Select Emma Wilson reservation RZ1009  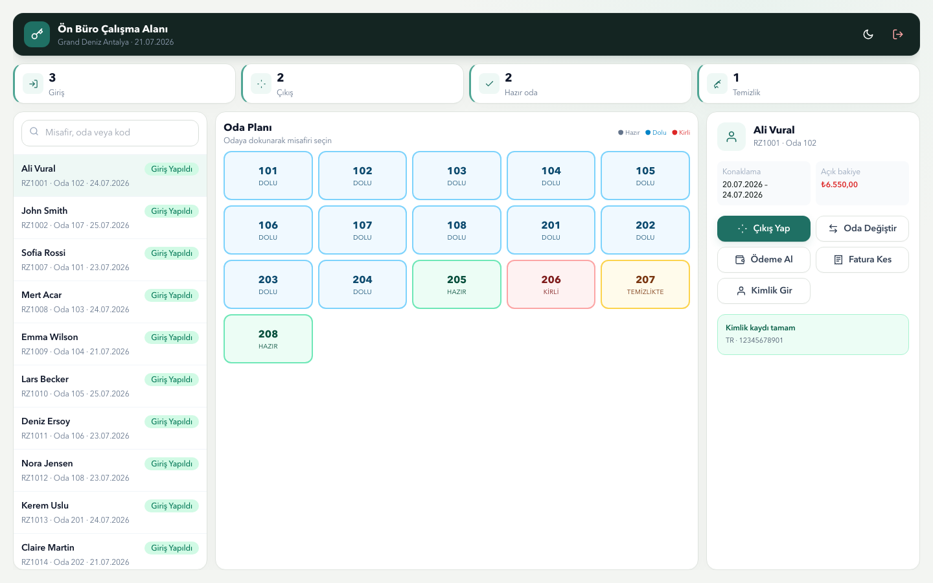click(x=110, y=344)
